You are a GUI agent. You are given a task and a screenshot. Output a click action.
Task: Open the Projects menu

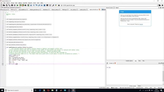(30, 3)
